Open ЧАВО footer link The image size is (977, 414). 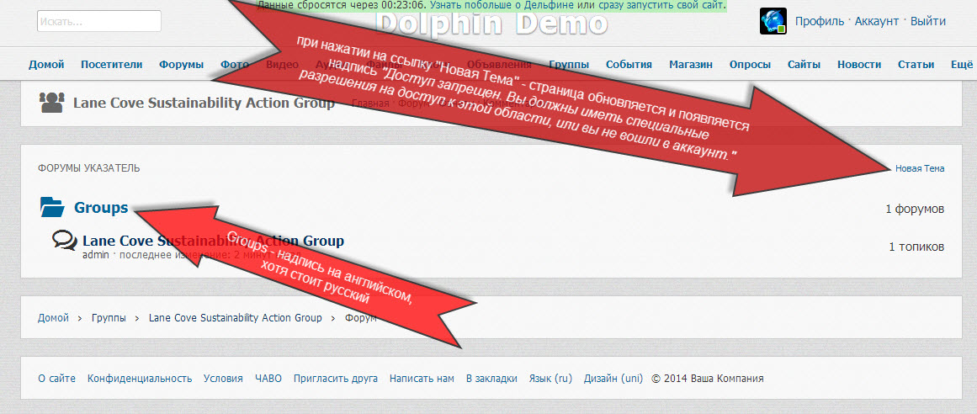point(268,379)
